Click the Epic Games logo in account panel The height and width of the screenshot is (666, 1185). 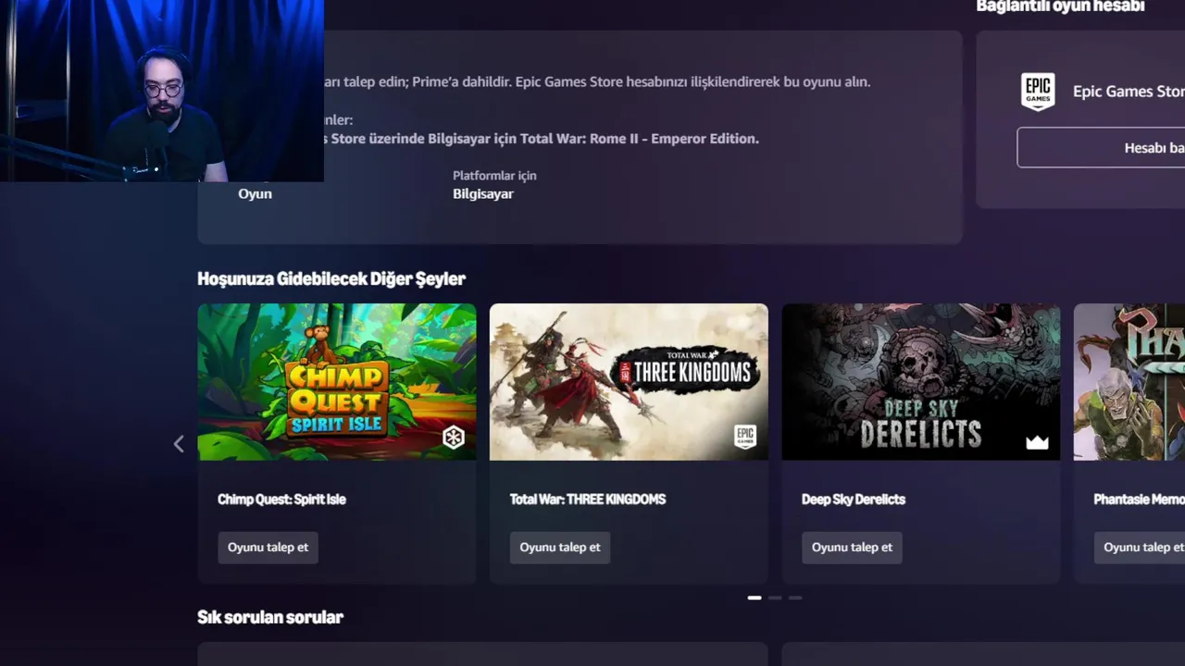point(1038,92)
